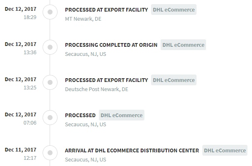Open the Arrival at DHL eCommerce Distribution Center entry

click(x=132, y=150)
